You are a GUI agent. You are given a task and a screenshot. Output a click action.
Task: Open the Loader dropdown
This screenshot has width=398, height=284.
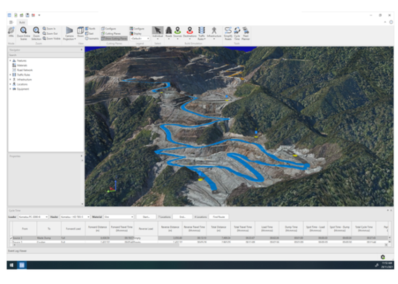[33, 217]
